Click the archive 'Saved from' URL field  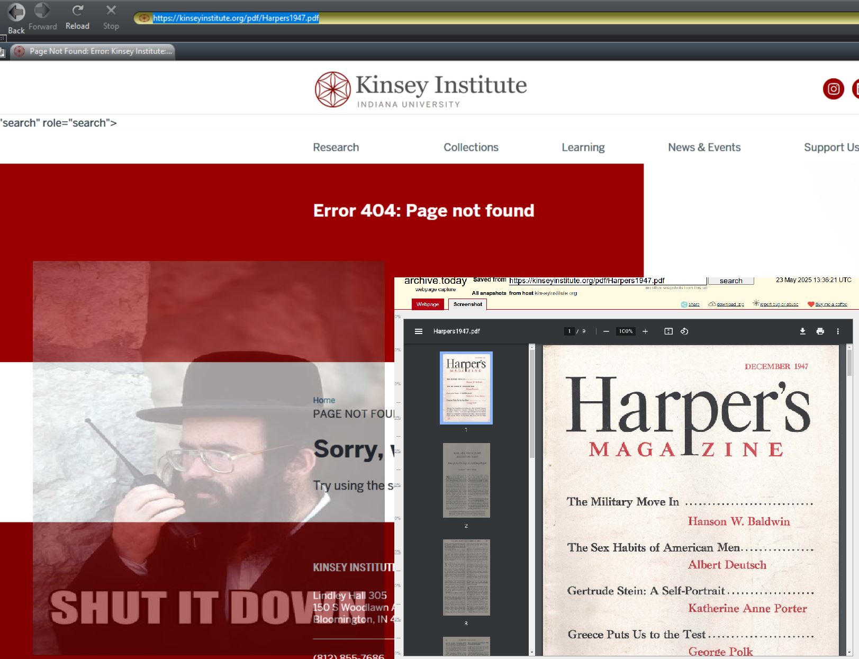(x=608, y=281)
